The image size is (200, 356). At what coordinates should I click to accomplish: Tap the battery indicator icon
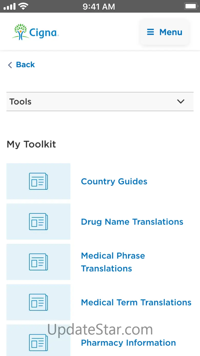point(191,6)
